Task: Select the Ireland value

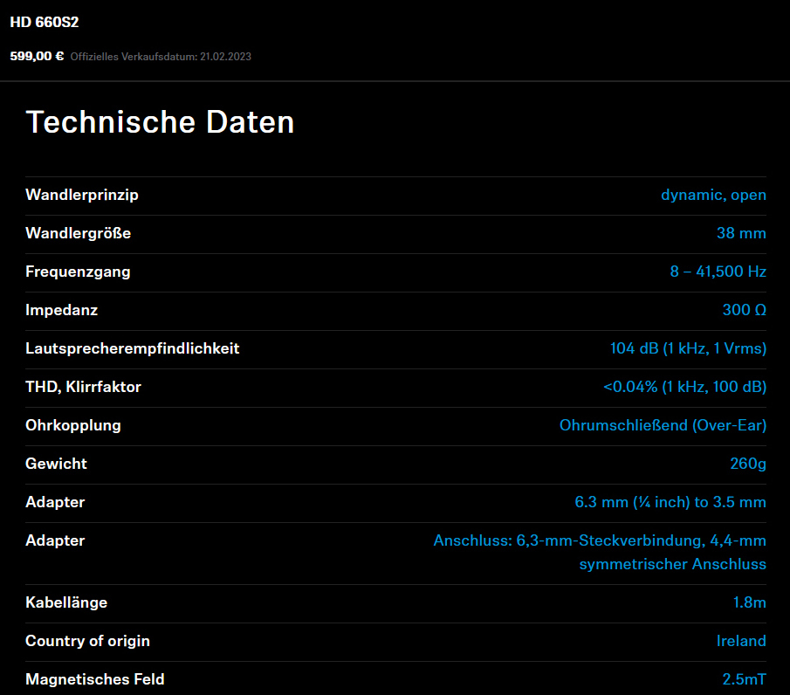Action: click(x=741, y=641)
